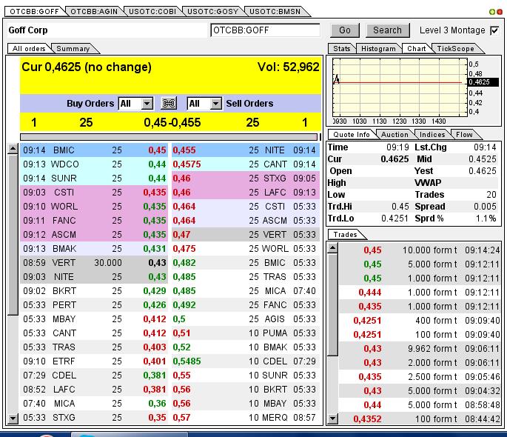Click the Trades list scroll up arrow
Screen dimensions: 507x437
[333, 248]
